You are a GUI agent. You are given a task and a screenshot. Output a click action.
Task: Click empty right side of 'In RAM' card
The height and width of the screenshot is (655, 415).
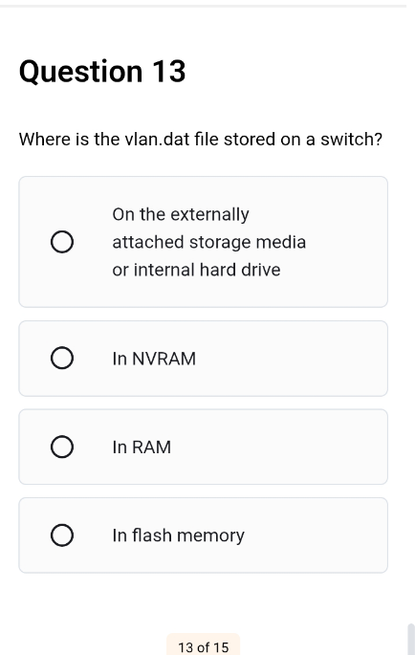click(293, 447)
